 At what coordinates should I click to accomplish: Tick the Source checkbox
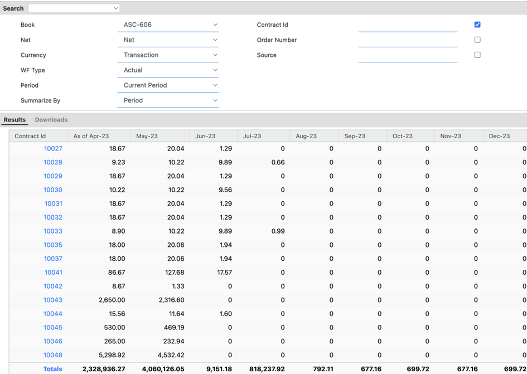pyautogui.click(x=477, y=55)
